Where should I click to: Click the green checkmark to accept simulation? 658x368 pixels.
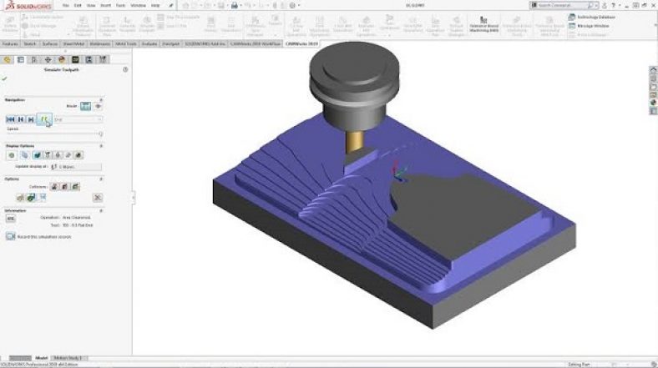(x=5, y=78)
